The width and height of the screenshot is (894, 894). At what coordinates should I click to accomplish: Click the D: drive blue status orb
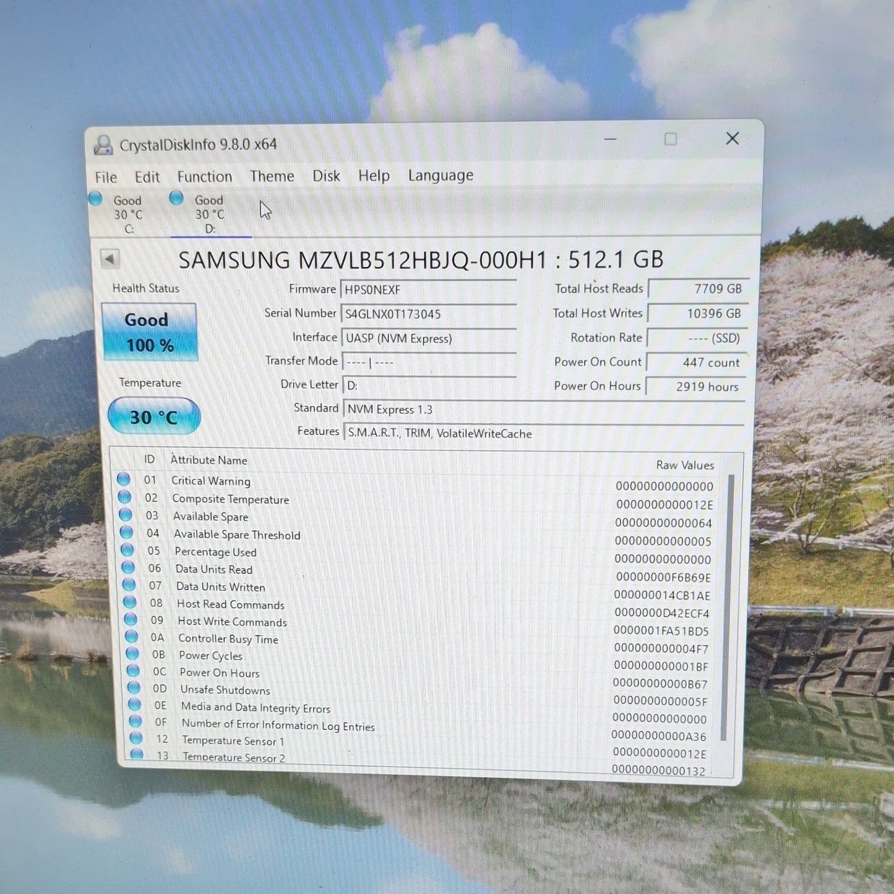176,198
